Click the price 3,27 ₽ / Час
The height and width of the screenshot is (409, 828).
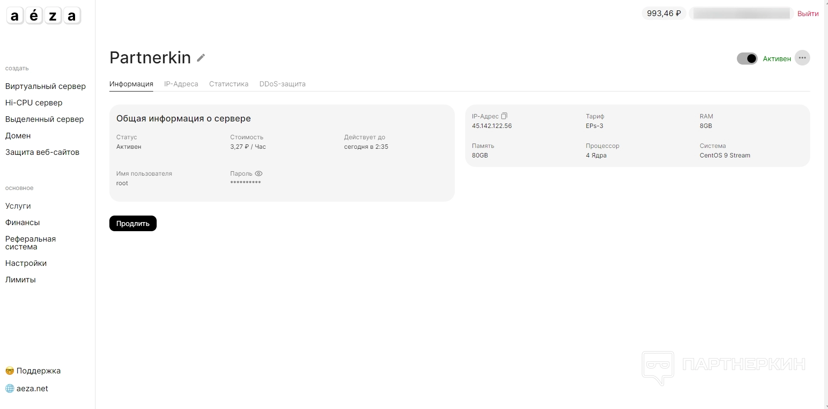click(x=248, y=147)
